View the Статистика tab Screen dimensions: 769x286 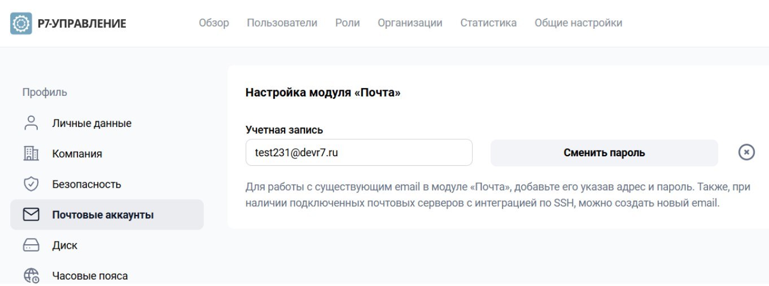[488, 23]
